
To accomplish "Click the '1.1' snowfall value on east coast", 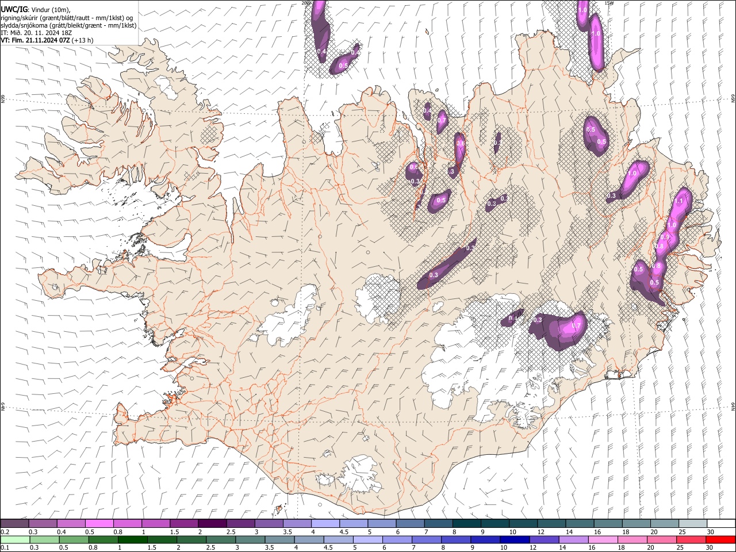I will [x=678, y=201].
